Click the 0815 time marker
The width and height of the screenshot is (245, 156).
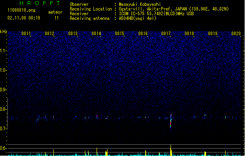(120, 34)
